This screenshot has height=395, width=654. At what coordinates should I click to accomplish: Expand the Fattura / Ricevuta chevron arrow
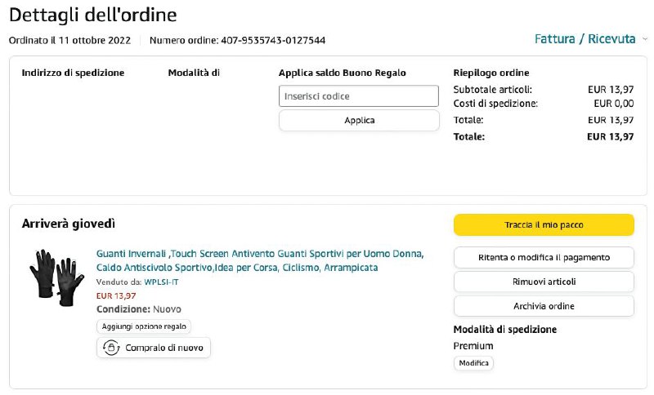644,39
